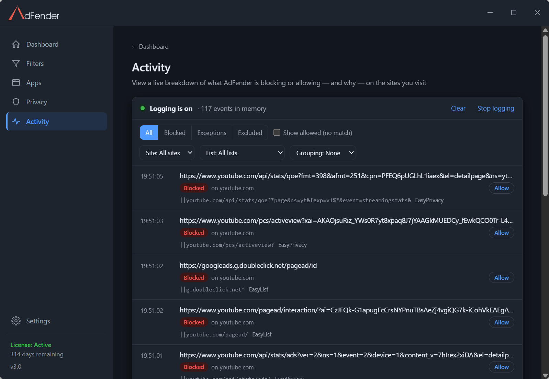
Task: Click the Apps window icon
Action: [16, 83]
